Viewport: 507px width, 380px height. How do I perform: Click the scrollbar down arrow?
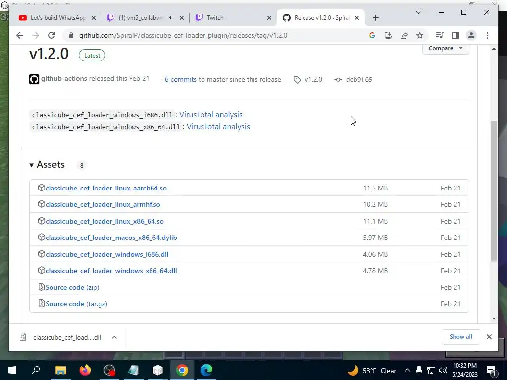pos(494,319)
